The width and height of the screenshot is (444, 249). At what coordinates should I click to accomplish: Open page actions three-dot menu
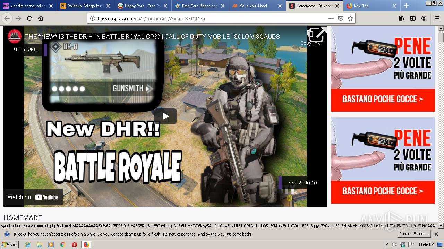coord(331,18)
